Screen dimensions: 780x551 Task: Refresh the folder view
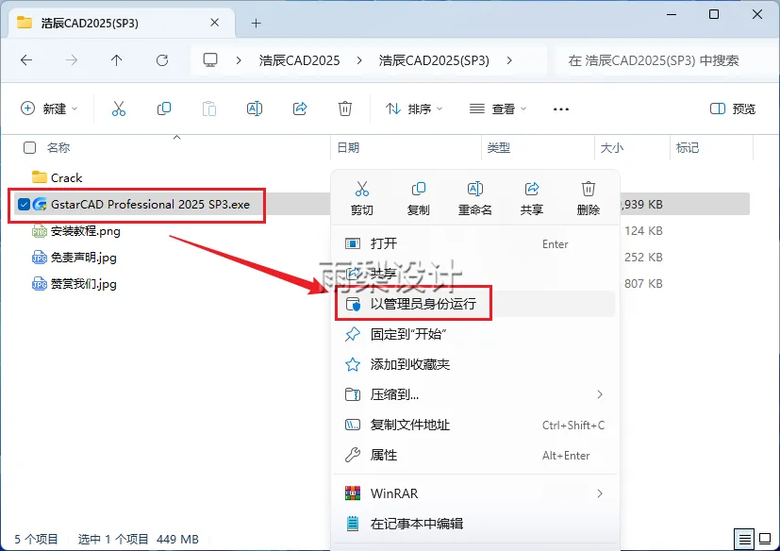pyautogui.click(x=162, y=60)
